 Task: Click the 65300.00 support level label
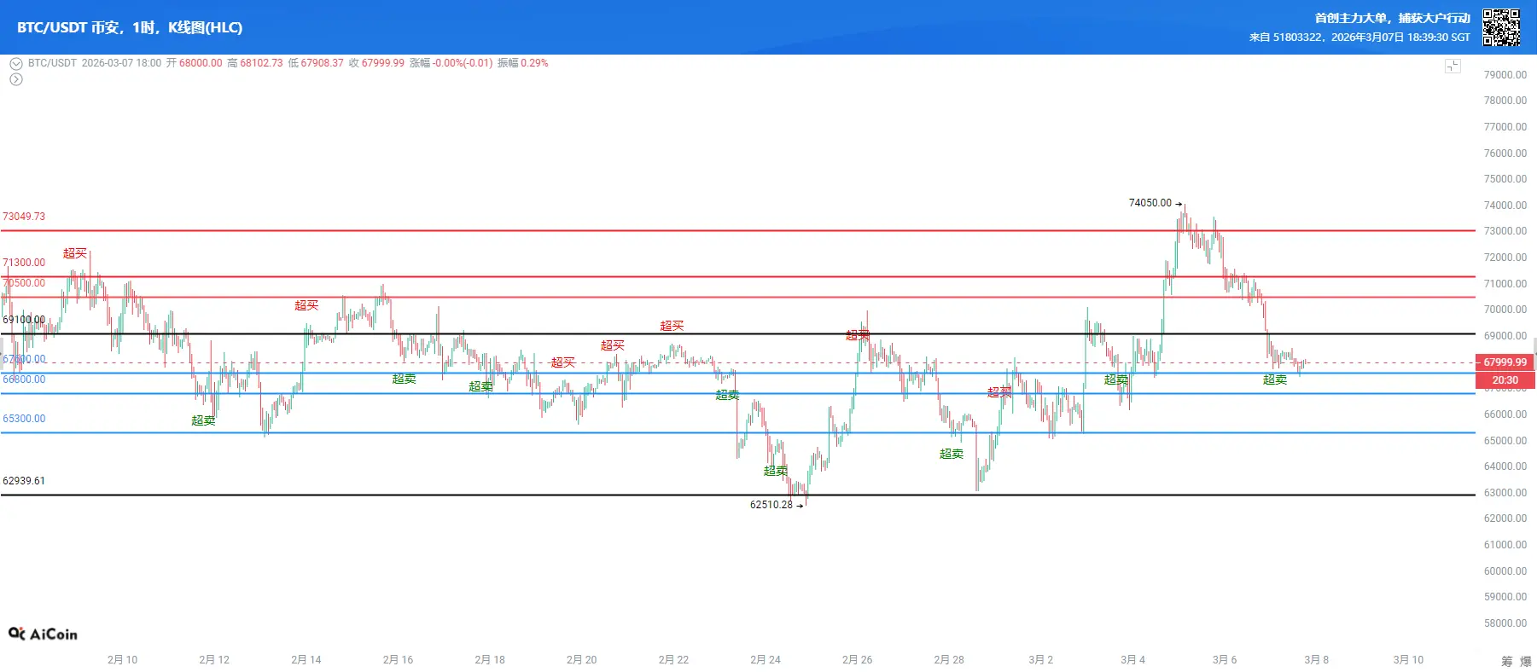24,419
